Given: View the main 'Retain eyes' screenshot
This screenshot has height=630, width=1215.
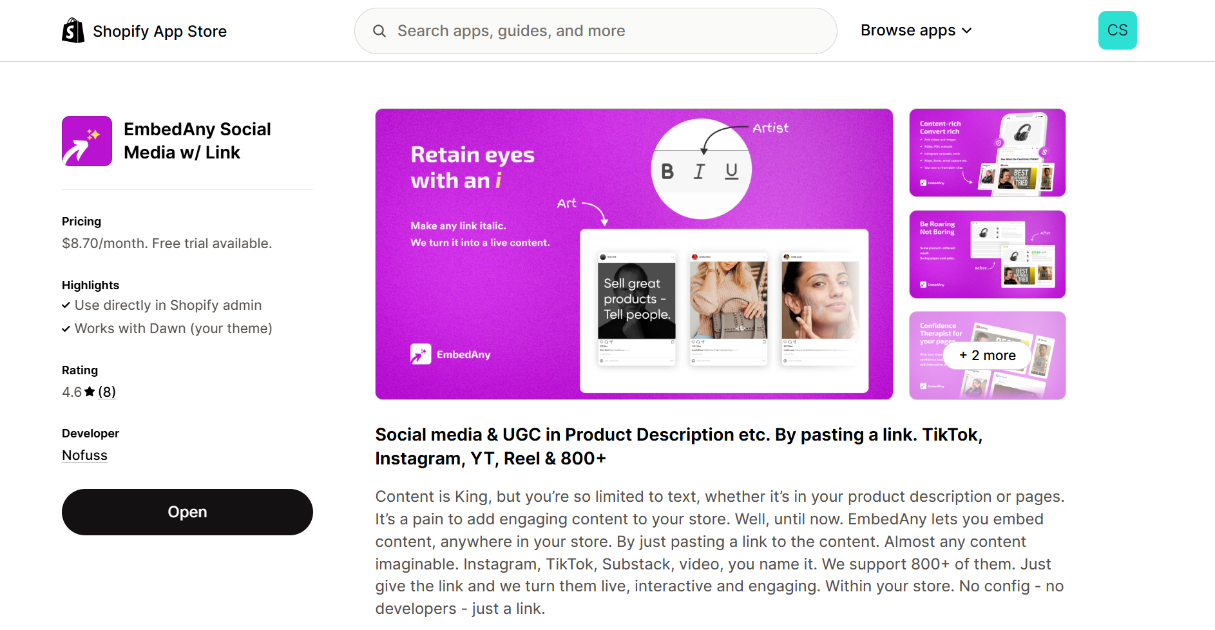Looking at the screenshot, I should coord(634,254).
